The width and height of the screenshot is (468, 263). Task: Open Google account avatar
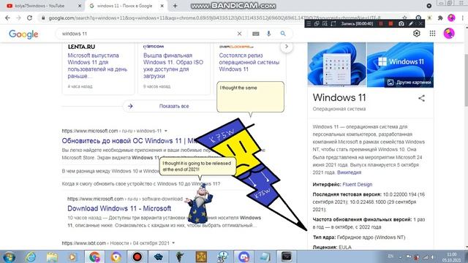(x=449, y=34)
